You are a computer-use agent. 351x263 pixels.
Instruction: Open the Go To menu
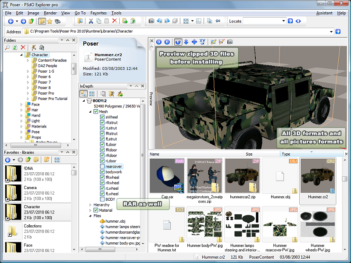(80, 13)
